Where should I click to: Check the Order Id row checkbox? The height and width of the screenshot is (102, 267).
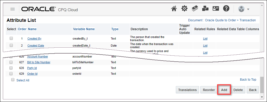tap(11, 74)
